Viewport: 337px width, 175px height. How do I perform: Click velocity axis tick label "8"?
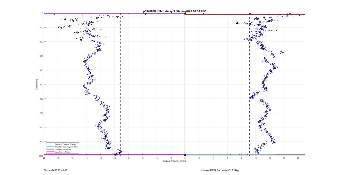[242, 158]
